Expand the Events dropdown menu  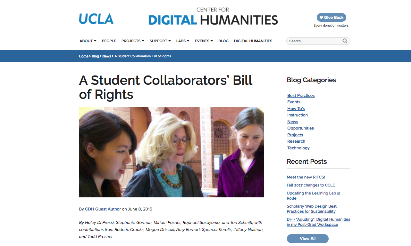(x=204, y=41)
